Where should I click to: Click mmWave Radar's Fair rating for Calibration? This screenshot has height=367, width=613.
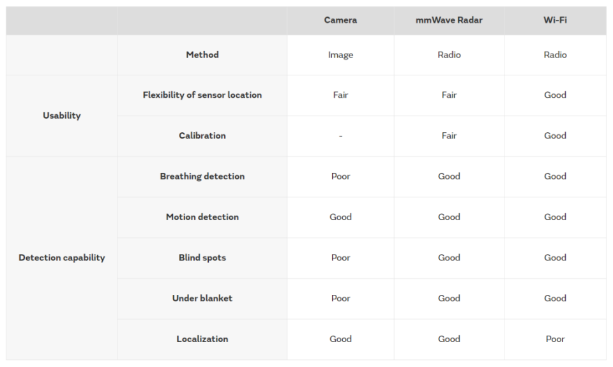click(x=449, y=136)
